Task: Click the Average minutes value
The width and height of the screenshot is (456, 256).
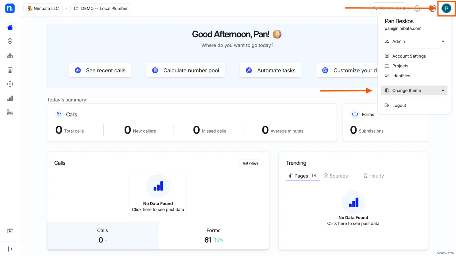Action: point(265,130)
